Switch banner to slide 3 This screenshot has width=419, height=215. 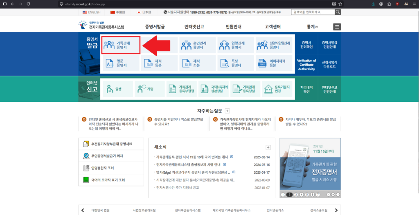click(x=296, y=195)
